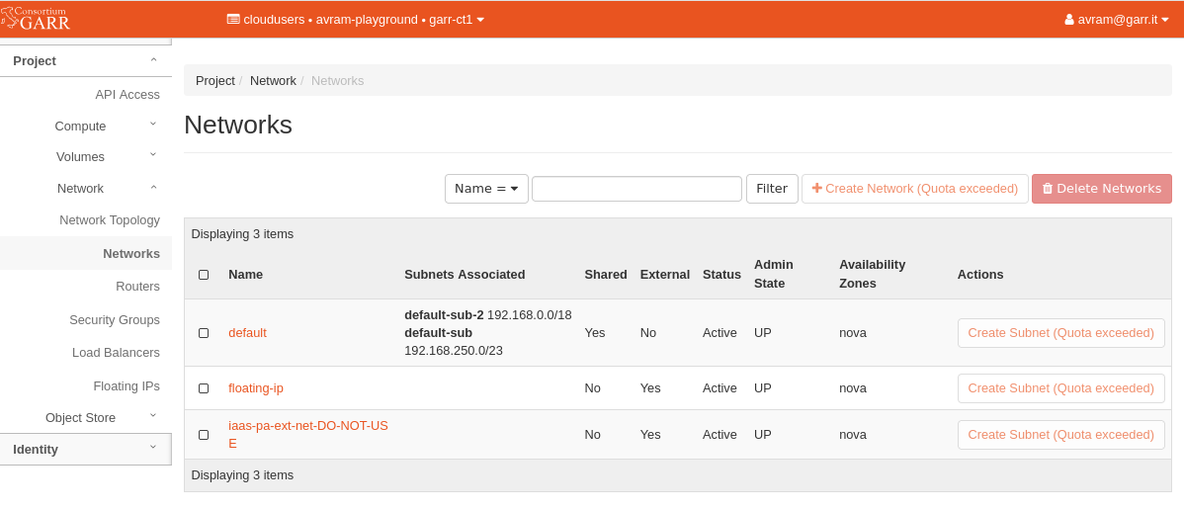Screen dimensions: 1184x510
Task: Click the 192.168.250.0/23 subnet address
Action: (453, 351)
